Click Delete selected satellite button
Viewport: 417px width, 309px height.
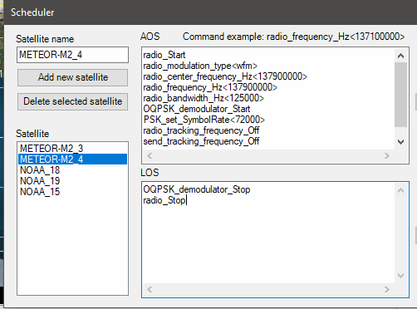pyautogui.click(x=72, y=101)
